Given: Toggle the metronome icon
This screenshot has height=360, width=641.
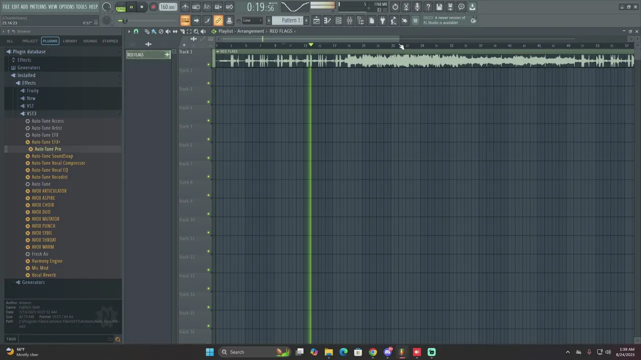Looking at the screenshot, I should click(x=185, y=7).
